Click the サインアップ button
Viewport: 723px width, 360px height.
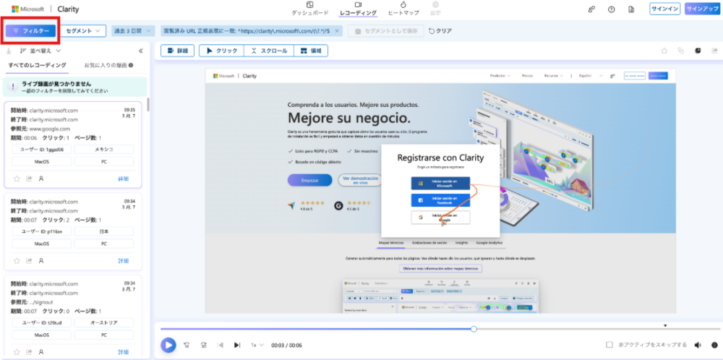click(x=701, y=9)
